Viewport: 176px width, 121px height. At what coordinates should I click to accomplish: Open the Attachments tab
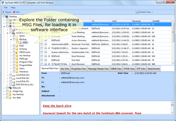154,69
